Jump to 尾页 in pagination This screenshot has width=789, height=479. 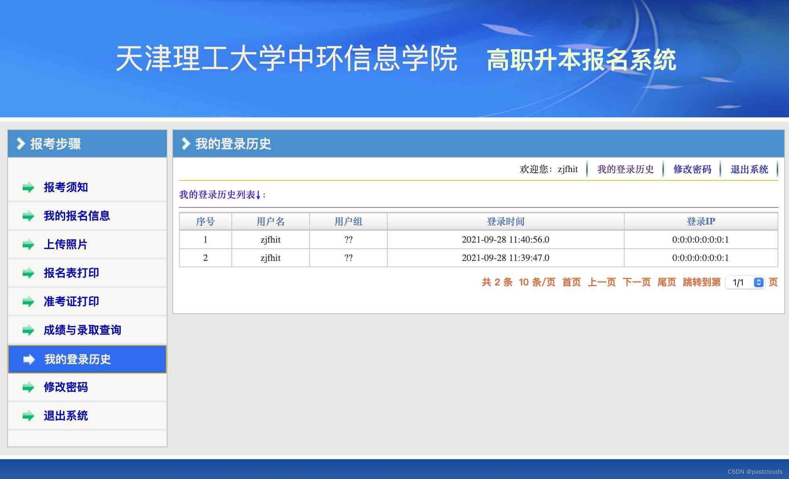pos(667,282)
